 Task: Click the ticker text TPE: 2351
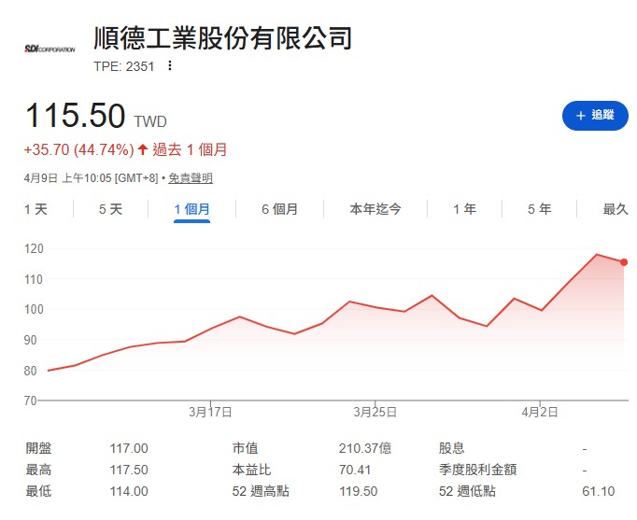click(x=124, y=66)
